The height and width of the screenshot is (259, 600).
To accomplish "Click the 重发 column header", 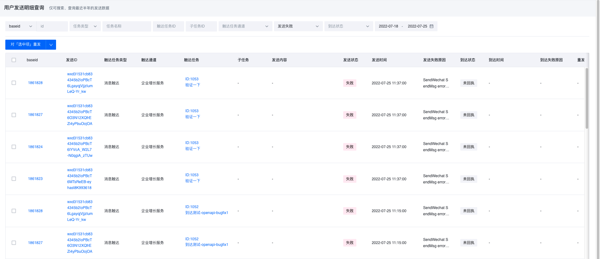I will tap(581, 60).
